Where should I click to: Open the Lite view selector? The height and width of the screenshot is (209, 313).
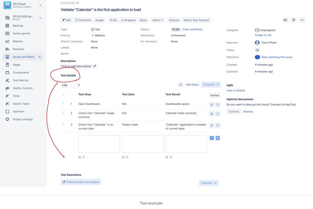70,85
